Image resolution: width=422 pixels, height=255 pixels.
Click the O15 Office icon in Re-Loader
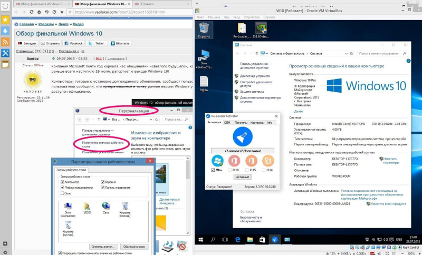pos(252,161)
